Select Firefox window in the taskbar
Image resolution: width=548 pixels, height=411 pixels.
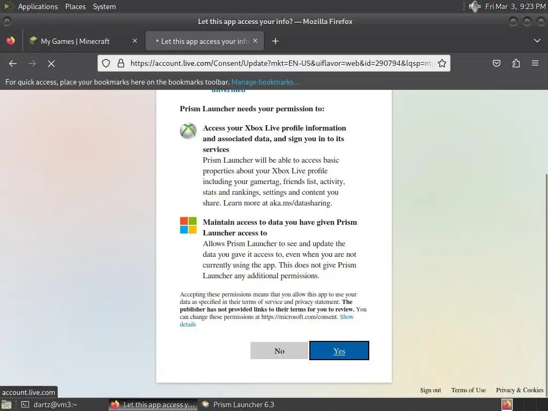click(x=153, y=405)
